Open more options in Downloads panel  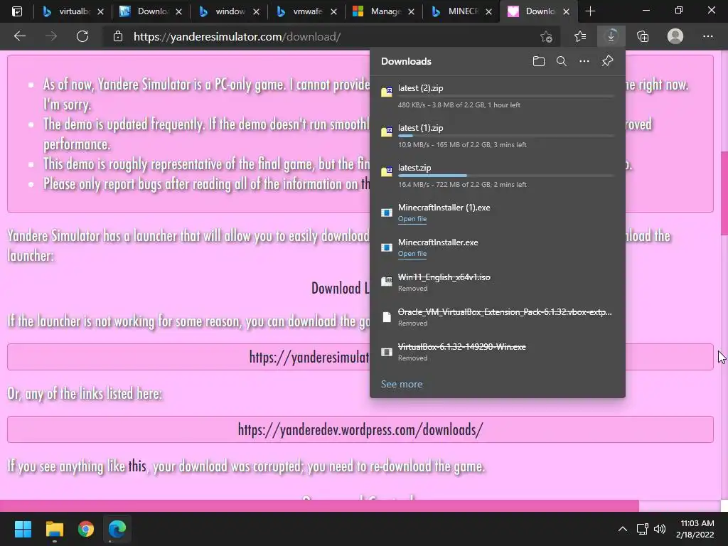click(584, 61)
